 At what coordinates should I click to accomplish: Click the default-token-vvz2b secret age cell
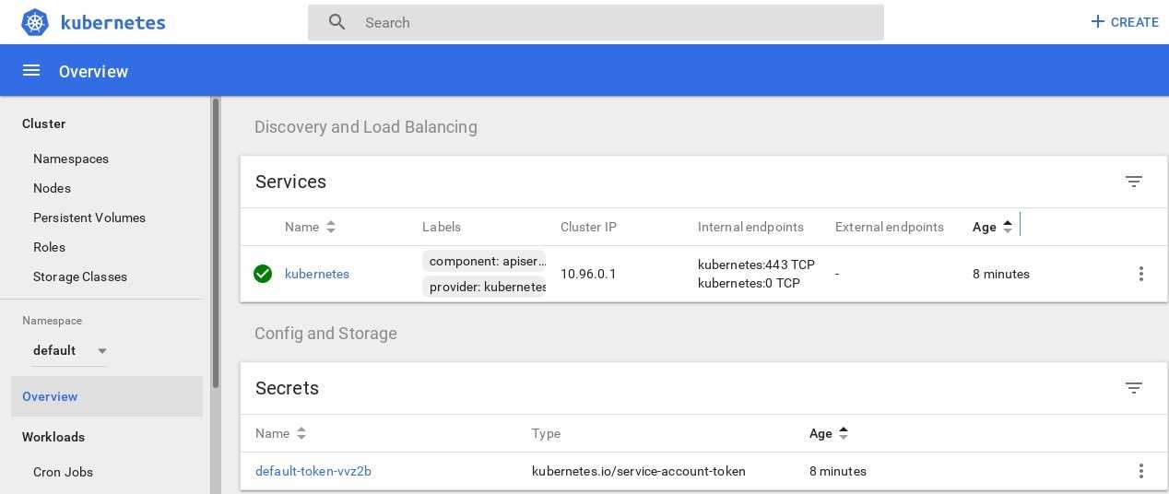tap(838, 471)
